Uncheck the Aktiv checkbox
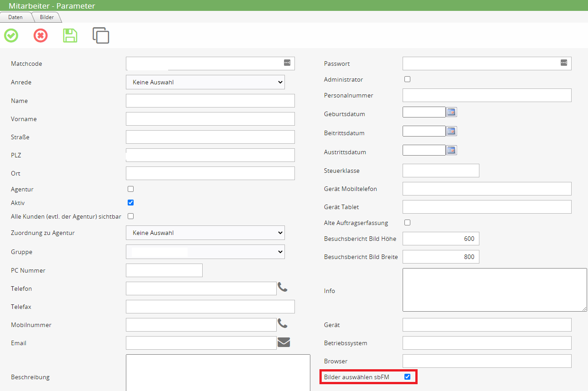588x391 pixels. (130, 202)
